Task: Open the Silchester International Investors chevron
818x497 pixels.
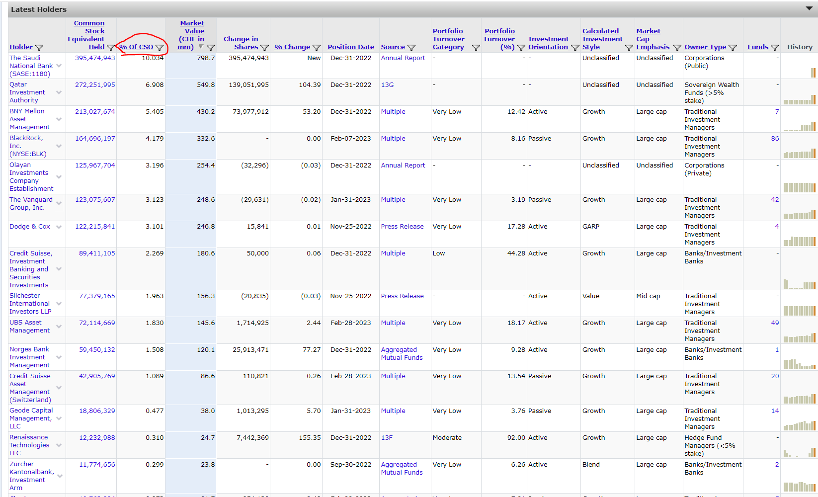Action: click(x=59, y=304)
